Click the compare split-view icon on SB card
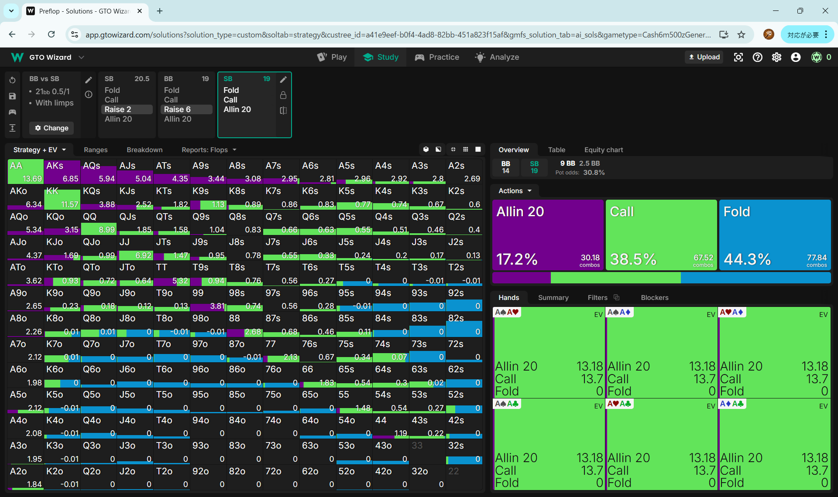Screen dimensions: 838x497 click(x=283, y=111)
